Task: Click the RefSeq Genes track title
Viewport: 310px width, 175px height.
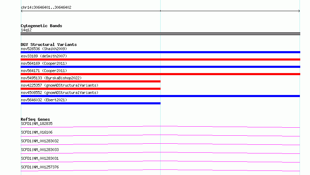Action: 35,119
